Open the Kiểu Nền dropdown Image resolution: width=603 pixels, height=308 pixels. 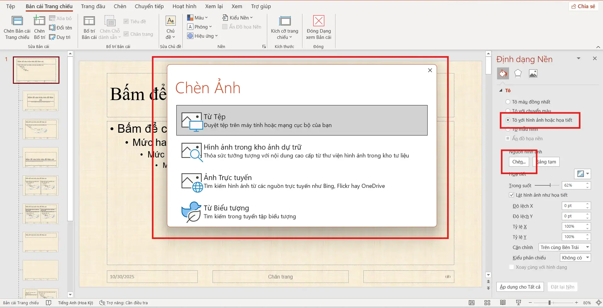(x=237, y=17)
